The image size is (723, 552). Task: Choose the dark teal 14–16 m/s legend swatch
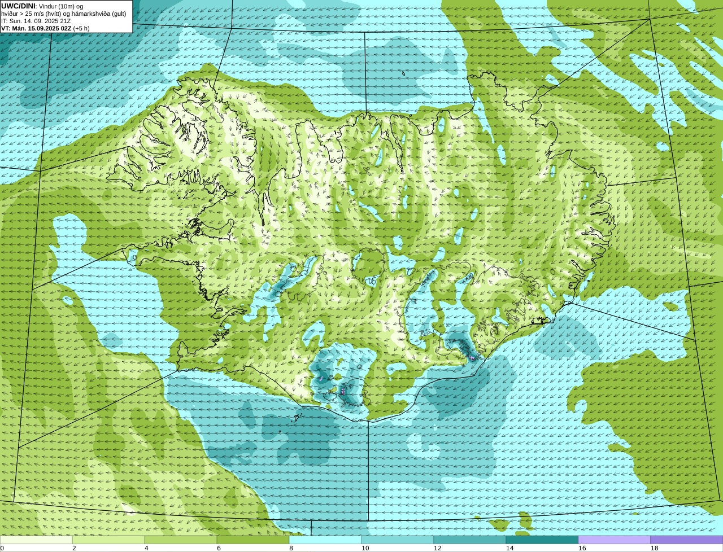(x=542, y=540)
